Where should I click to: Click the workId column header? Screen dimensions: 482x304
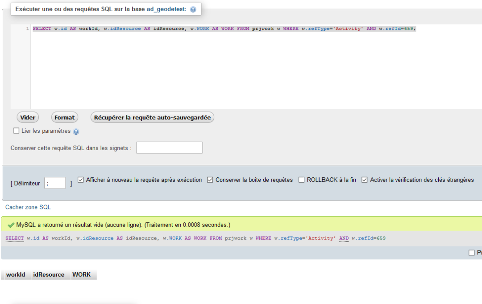coord(16,275)
